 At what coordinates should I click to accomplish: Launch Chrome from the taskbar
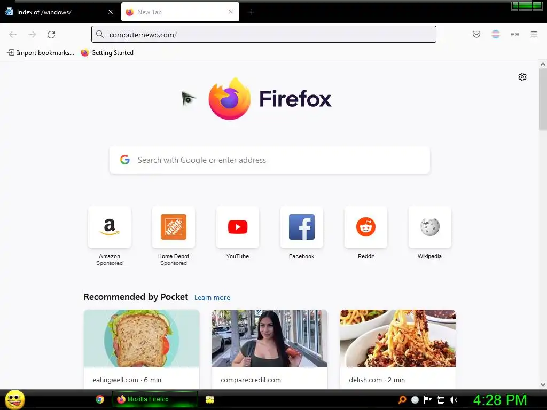[x=100, y=399]
